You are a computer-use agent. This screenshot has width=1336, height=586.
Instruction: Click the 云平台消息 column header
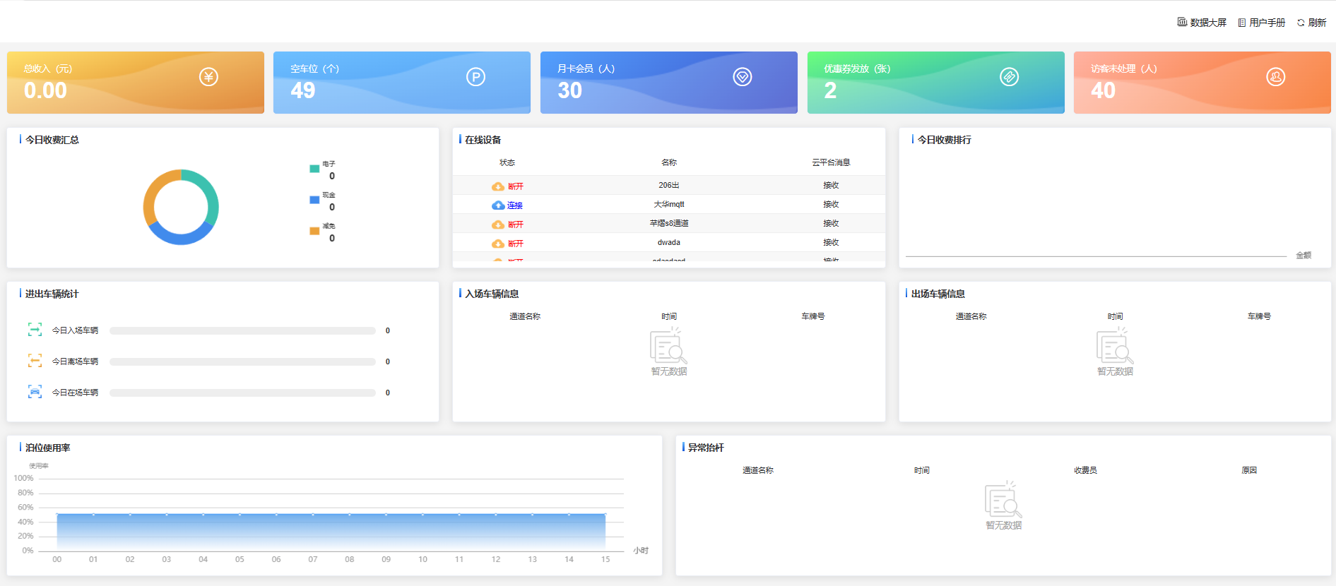click(x=831, y=162)
